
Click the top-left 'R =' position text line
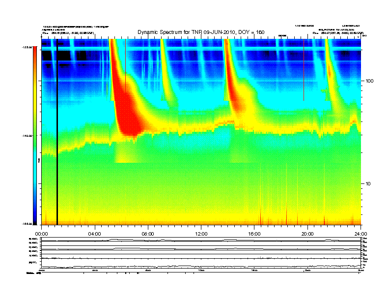pos(68,33)
